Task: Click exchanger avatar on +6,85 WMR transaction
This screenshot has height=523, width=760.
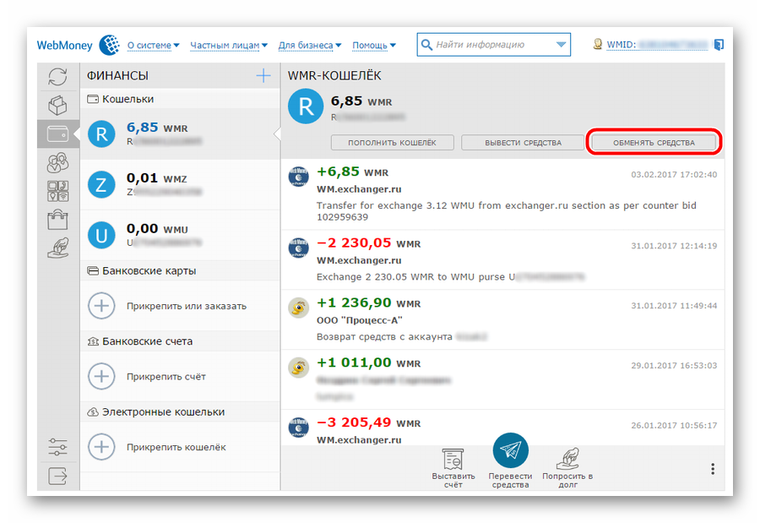Action: tap(299, 177)
